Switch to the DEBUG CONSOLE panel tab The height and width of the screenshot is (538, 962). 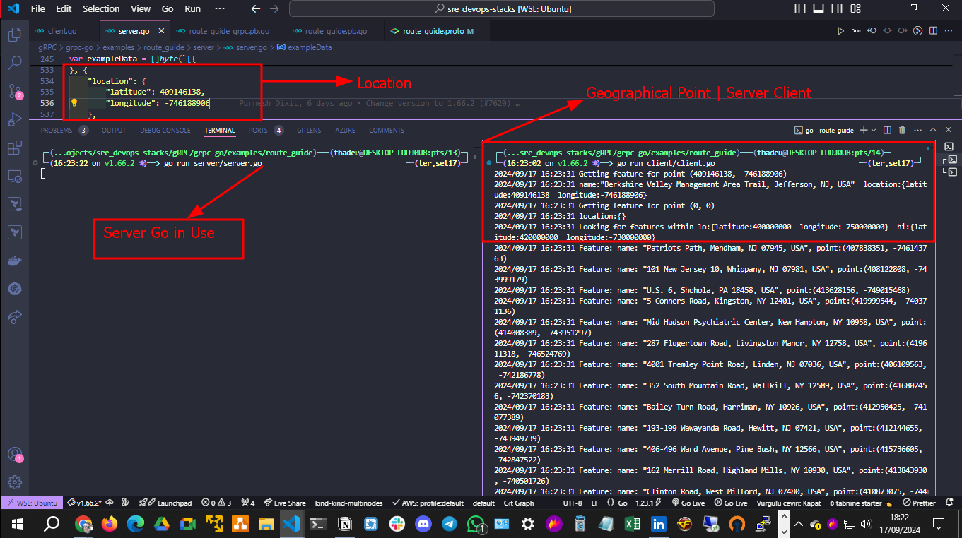click(x=165, y=130)
